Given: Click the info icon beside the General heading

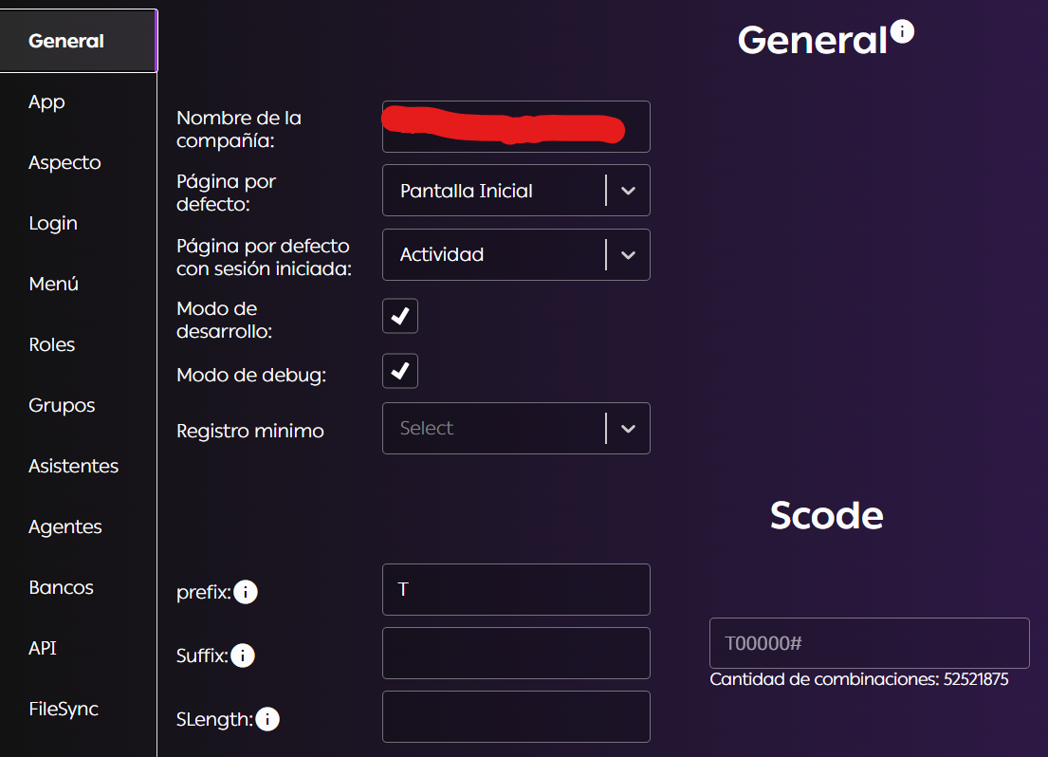Looking at the screenshot, I should pyautogui.click(x=902, y=31).
